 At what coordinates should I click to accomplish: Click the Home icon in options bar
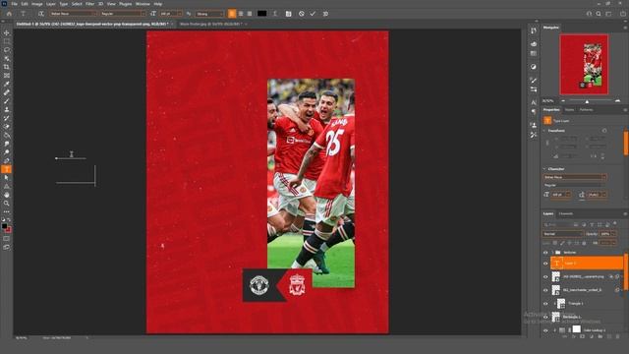click(x=9, y=14)
